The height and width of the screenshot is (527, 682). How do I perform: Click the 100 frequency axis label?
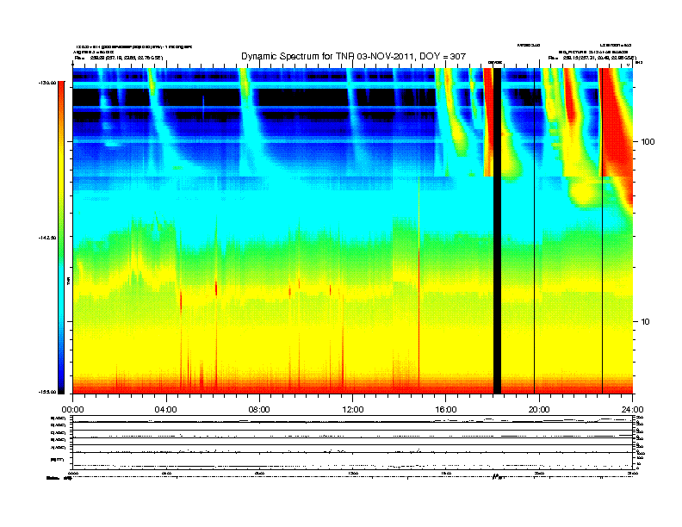648,142
